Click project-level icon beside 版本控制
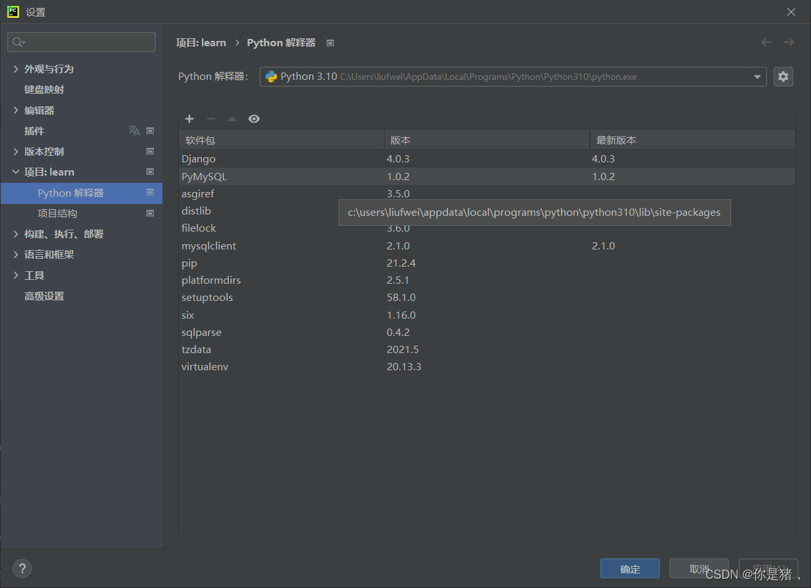811x588 pixels. tap(150, 151)
